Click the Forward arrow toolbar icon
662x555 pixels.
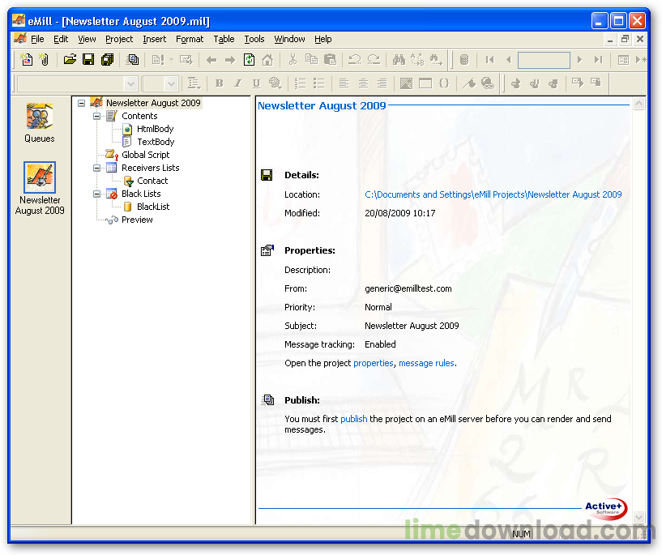click(x=230, y=60)
